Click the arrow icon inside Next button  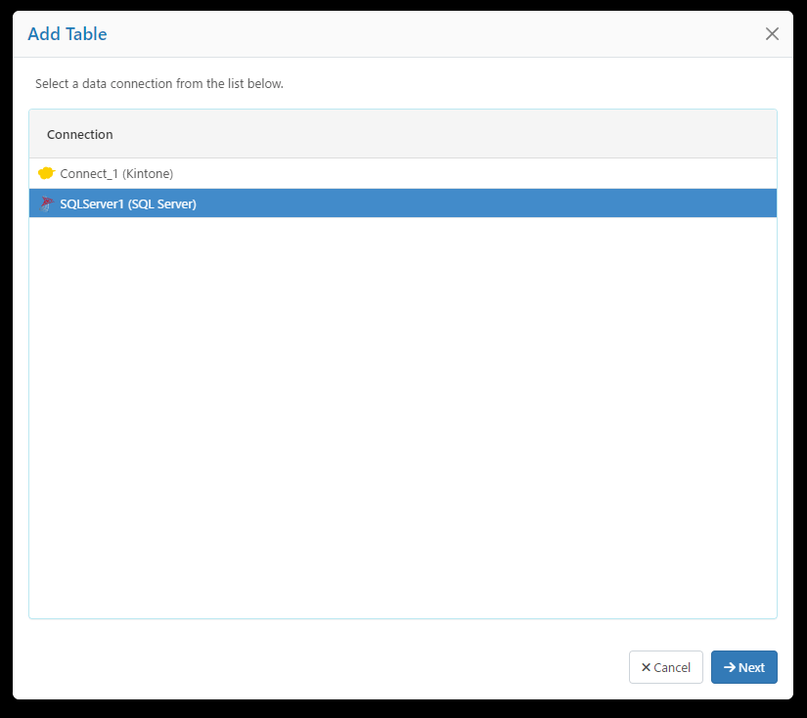coord(729,667)
